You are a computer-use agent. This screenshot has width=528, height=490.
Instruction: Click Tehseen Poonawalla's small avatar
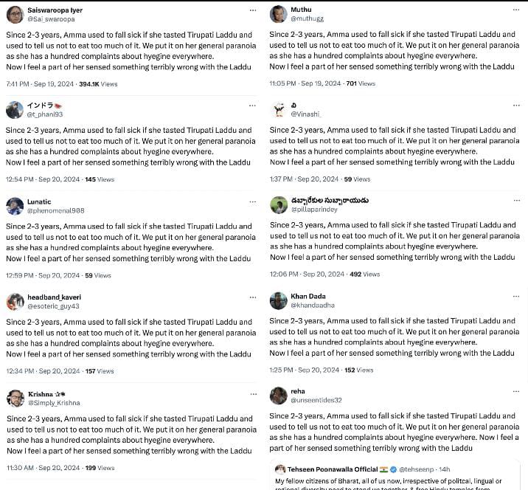click(280, 469)
